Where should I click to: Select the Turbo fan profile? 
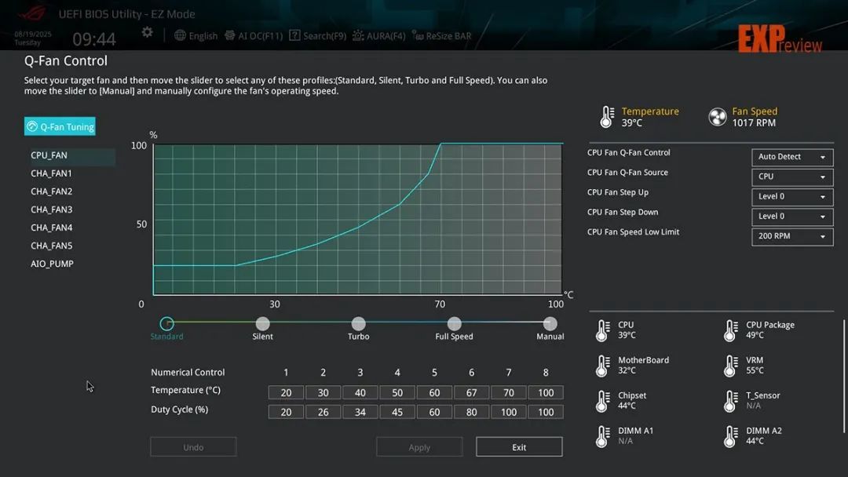(358, 323)
